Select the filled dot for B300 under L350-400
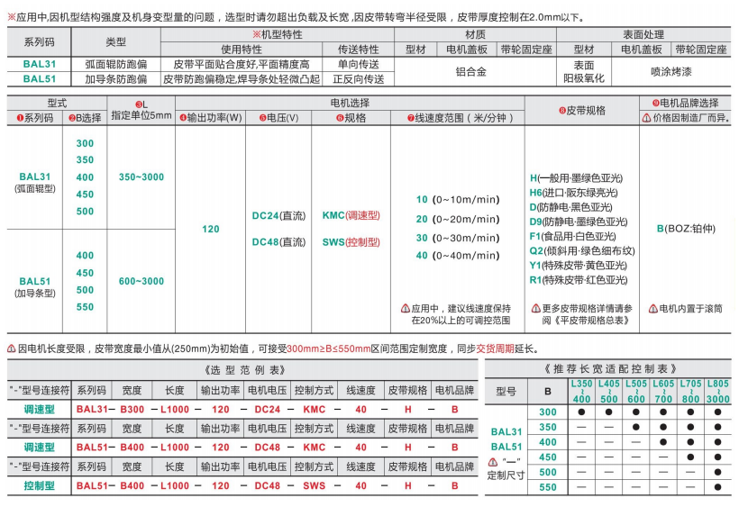The width and height of the screenshot is (739, 507). pos(582,412)
